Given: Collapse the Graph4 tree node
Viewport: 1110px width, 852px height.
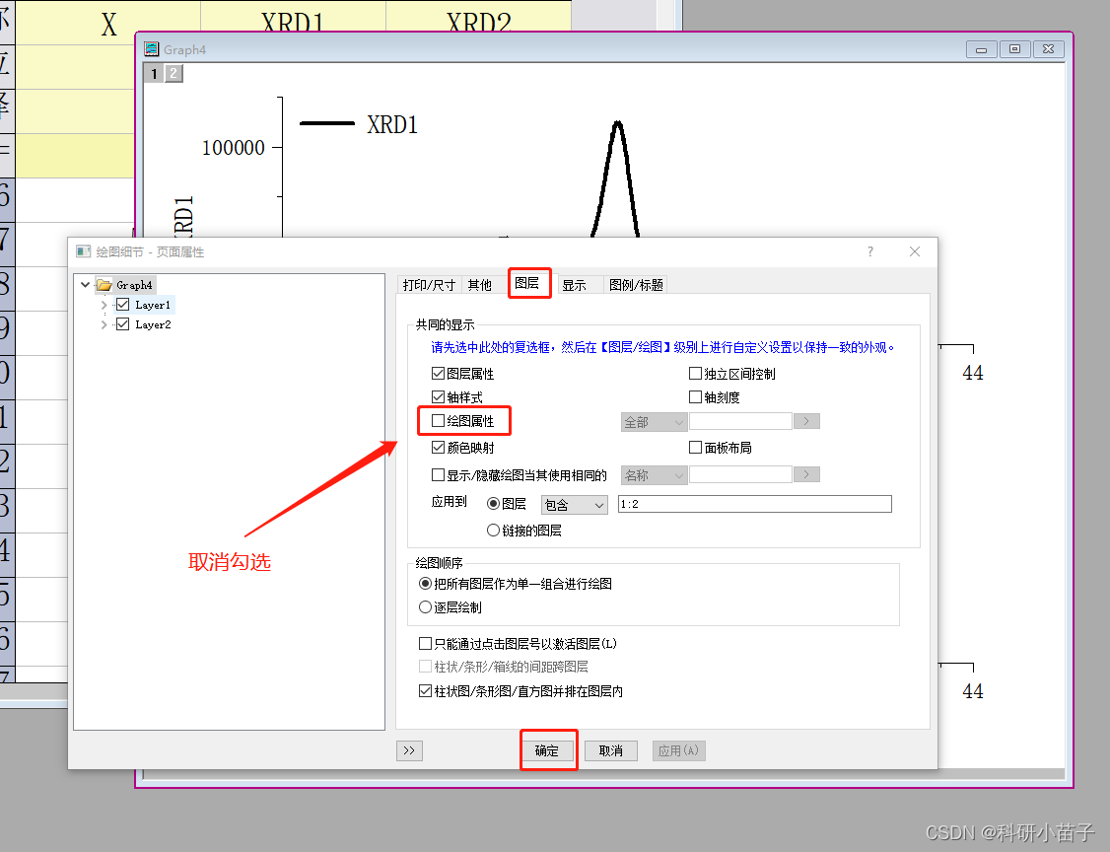Looking at the screenshot, I should [86, 285].
